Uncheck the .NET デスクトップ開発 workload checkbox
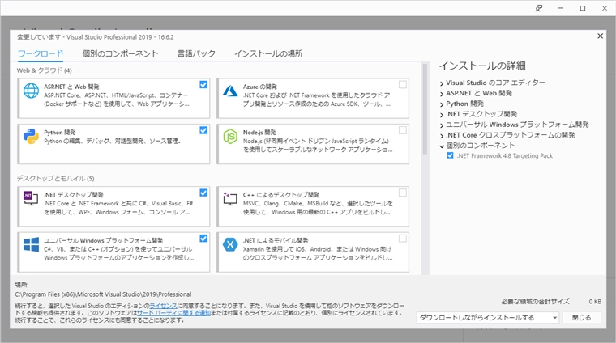Viewport: 616px width, 343px height. 203,193
